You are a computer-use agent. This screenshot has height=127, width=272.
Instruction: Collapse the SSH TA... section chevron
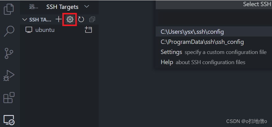(25, 20)
